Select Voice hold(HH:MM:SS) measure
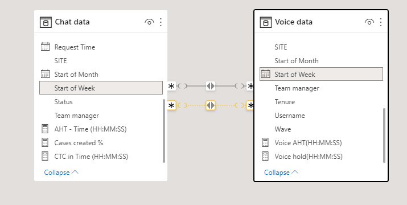 (309, 157)
